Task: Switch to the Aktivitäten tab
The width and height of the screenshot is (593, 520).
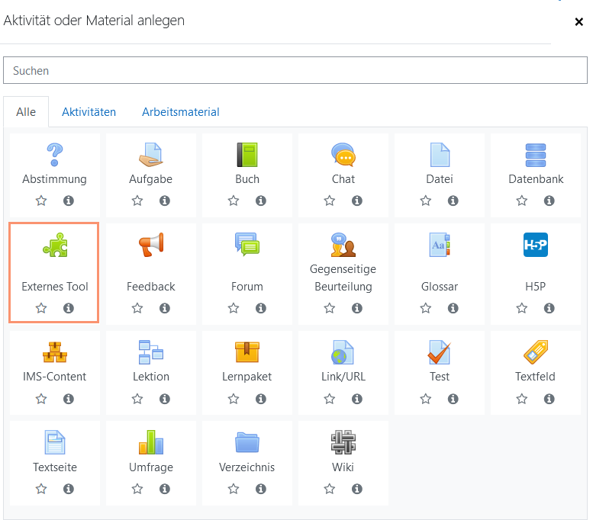Action: click(x=89, y=112)
